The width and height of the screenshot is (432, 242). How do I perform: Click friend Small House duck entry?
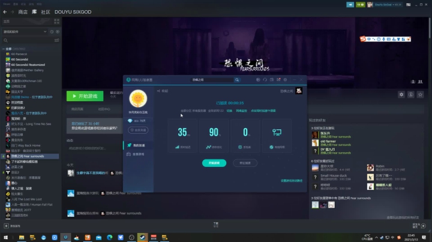point(331,177)
